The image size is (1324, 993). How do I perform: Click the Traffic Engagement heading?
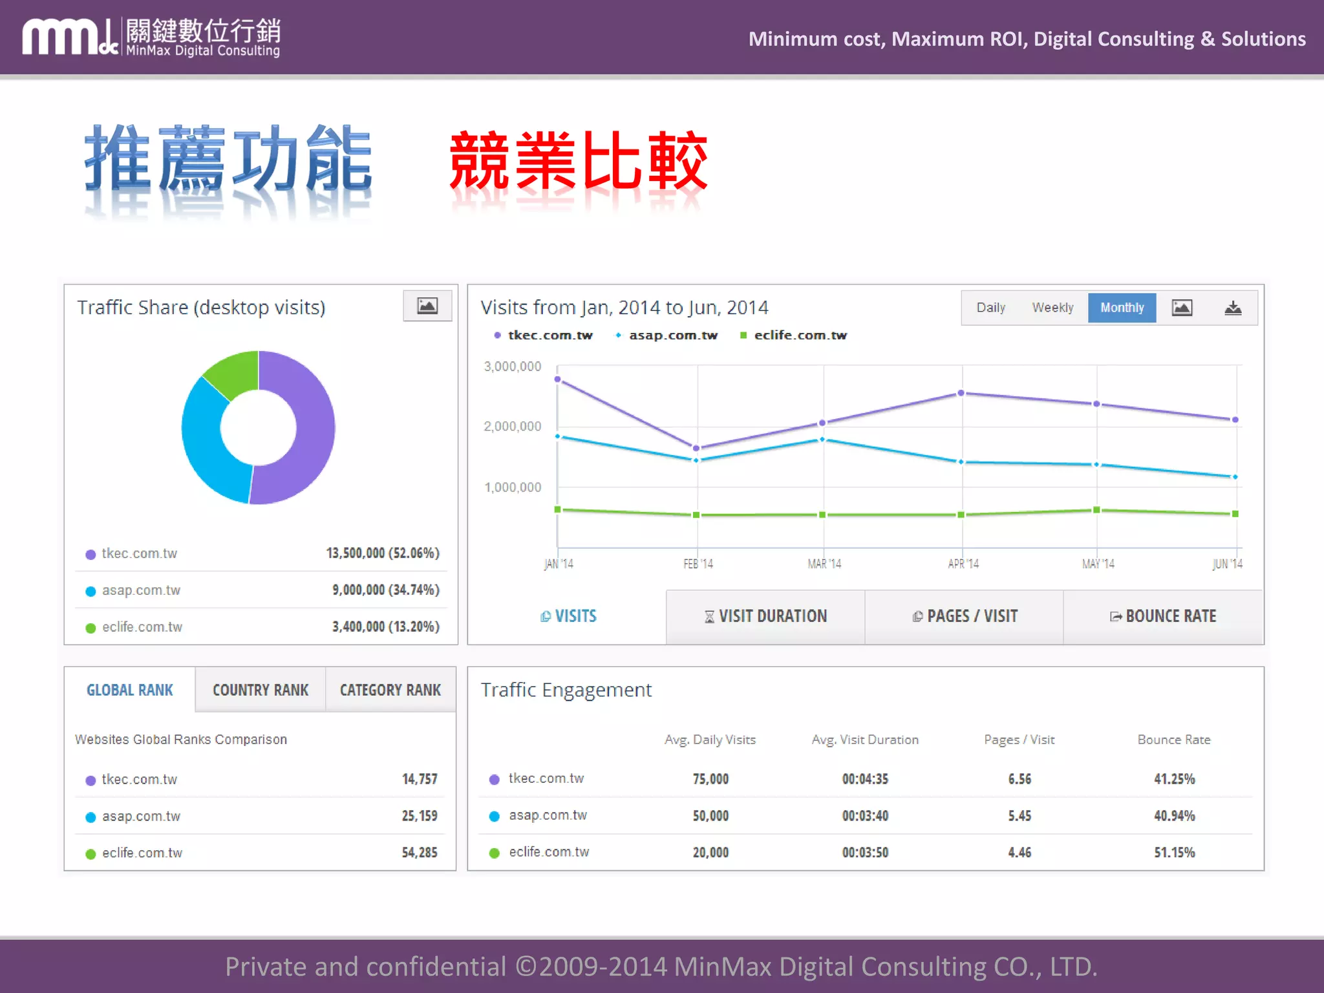coord(566,690)
